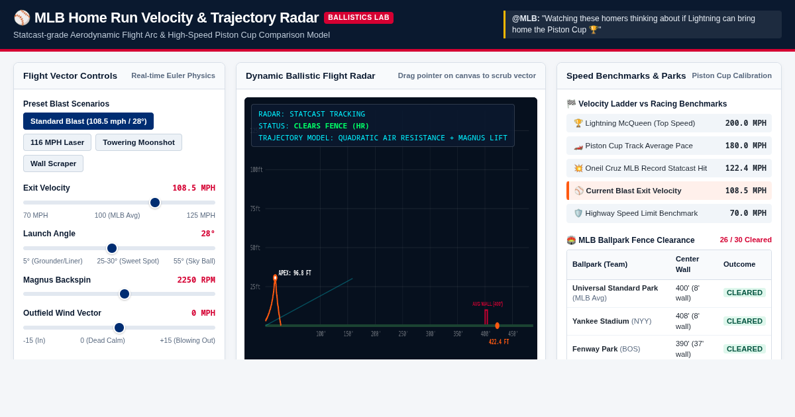Click the Oneil Cruz 122.4 MPH value
The image size is (795, 417).
coord(746,168)
